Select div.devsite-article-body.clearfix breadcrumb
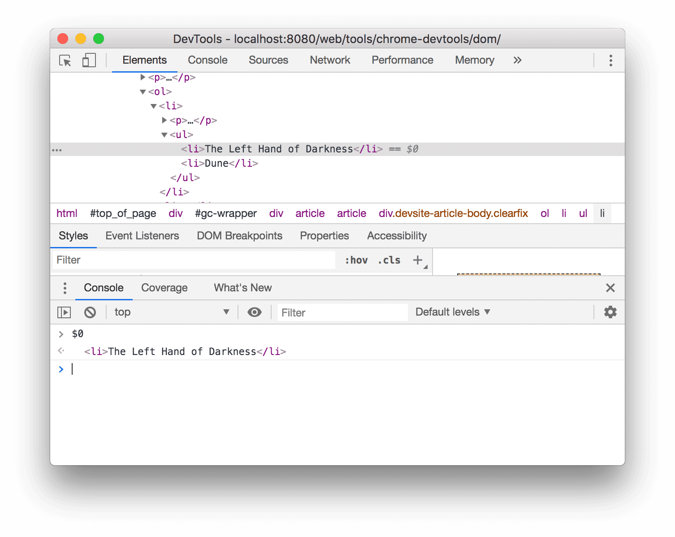This screenshot has height=537, width=675. [x=453, y=213]
